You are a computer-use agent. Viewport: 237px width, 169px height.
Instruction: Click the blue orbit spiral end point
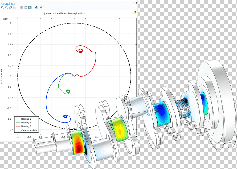click(65, 116)
